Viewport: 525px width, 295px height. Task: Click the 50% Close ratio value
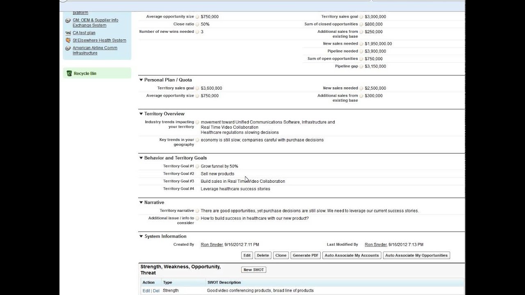click(x=205, y=24)
